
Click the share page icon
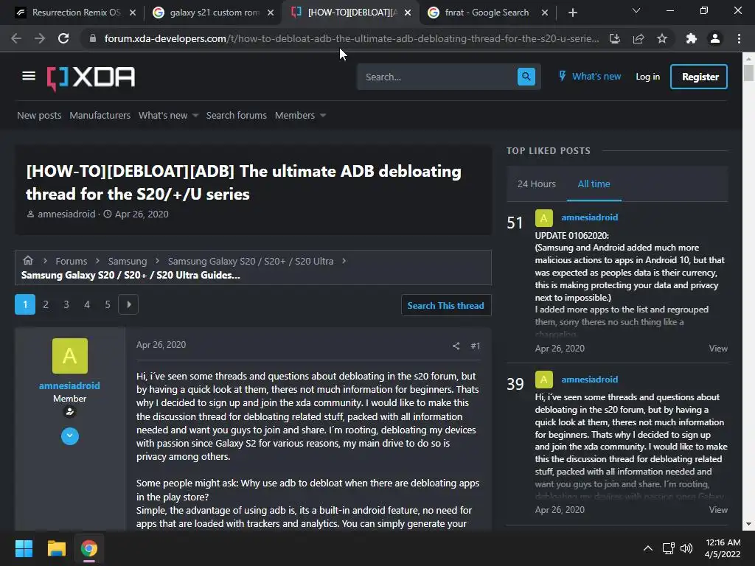[639, 38]
